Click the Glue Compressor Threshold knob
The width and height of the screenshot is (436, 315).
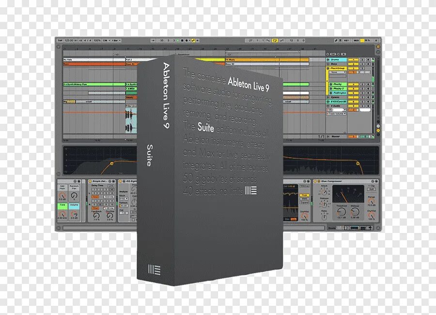pos(342,212)
